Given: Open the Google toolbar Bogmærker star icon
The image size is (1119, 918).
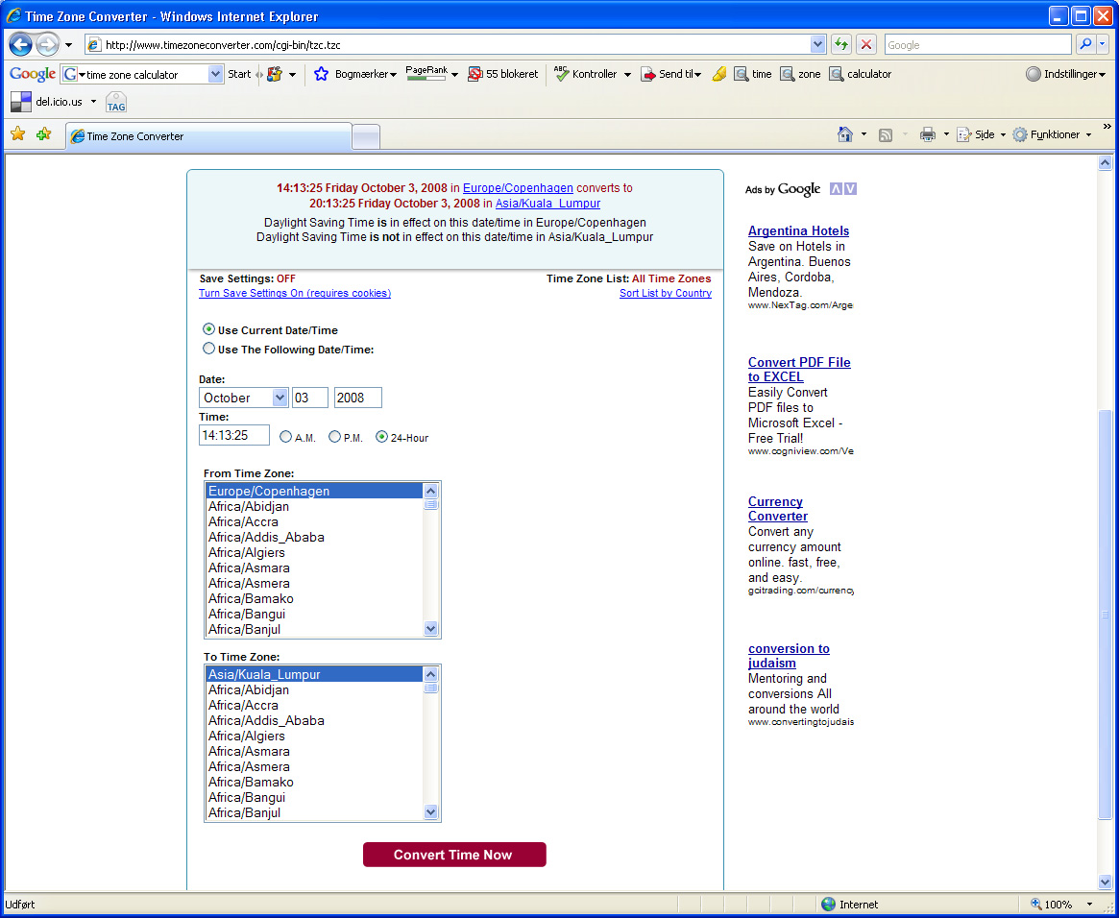Looking at the screenshot, I should (321, 74).
